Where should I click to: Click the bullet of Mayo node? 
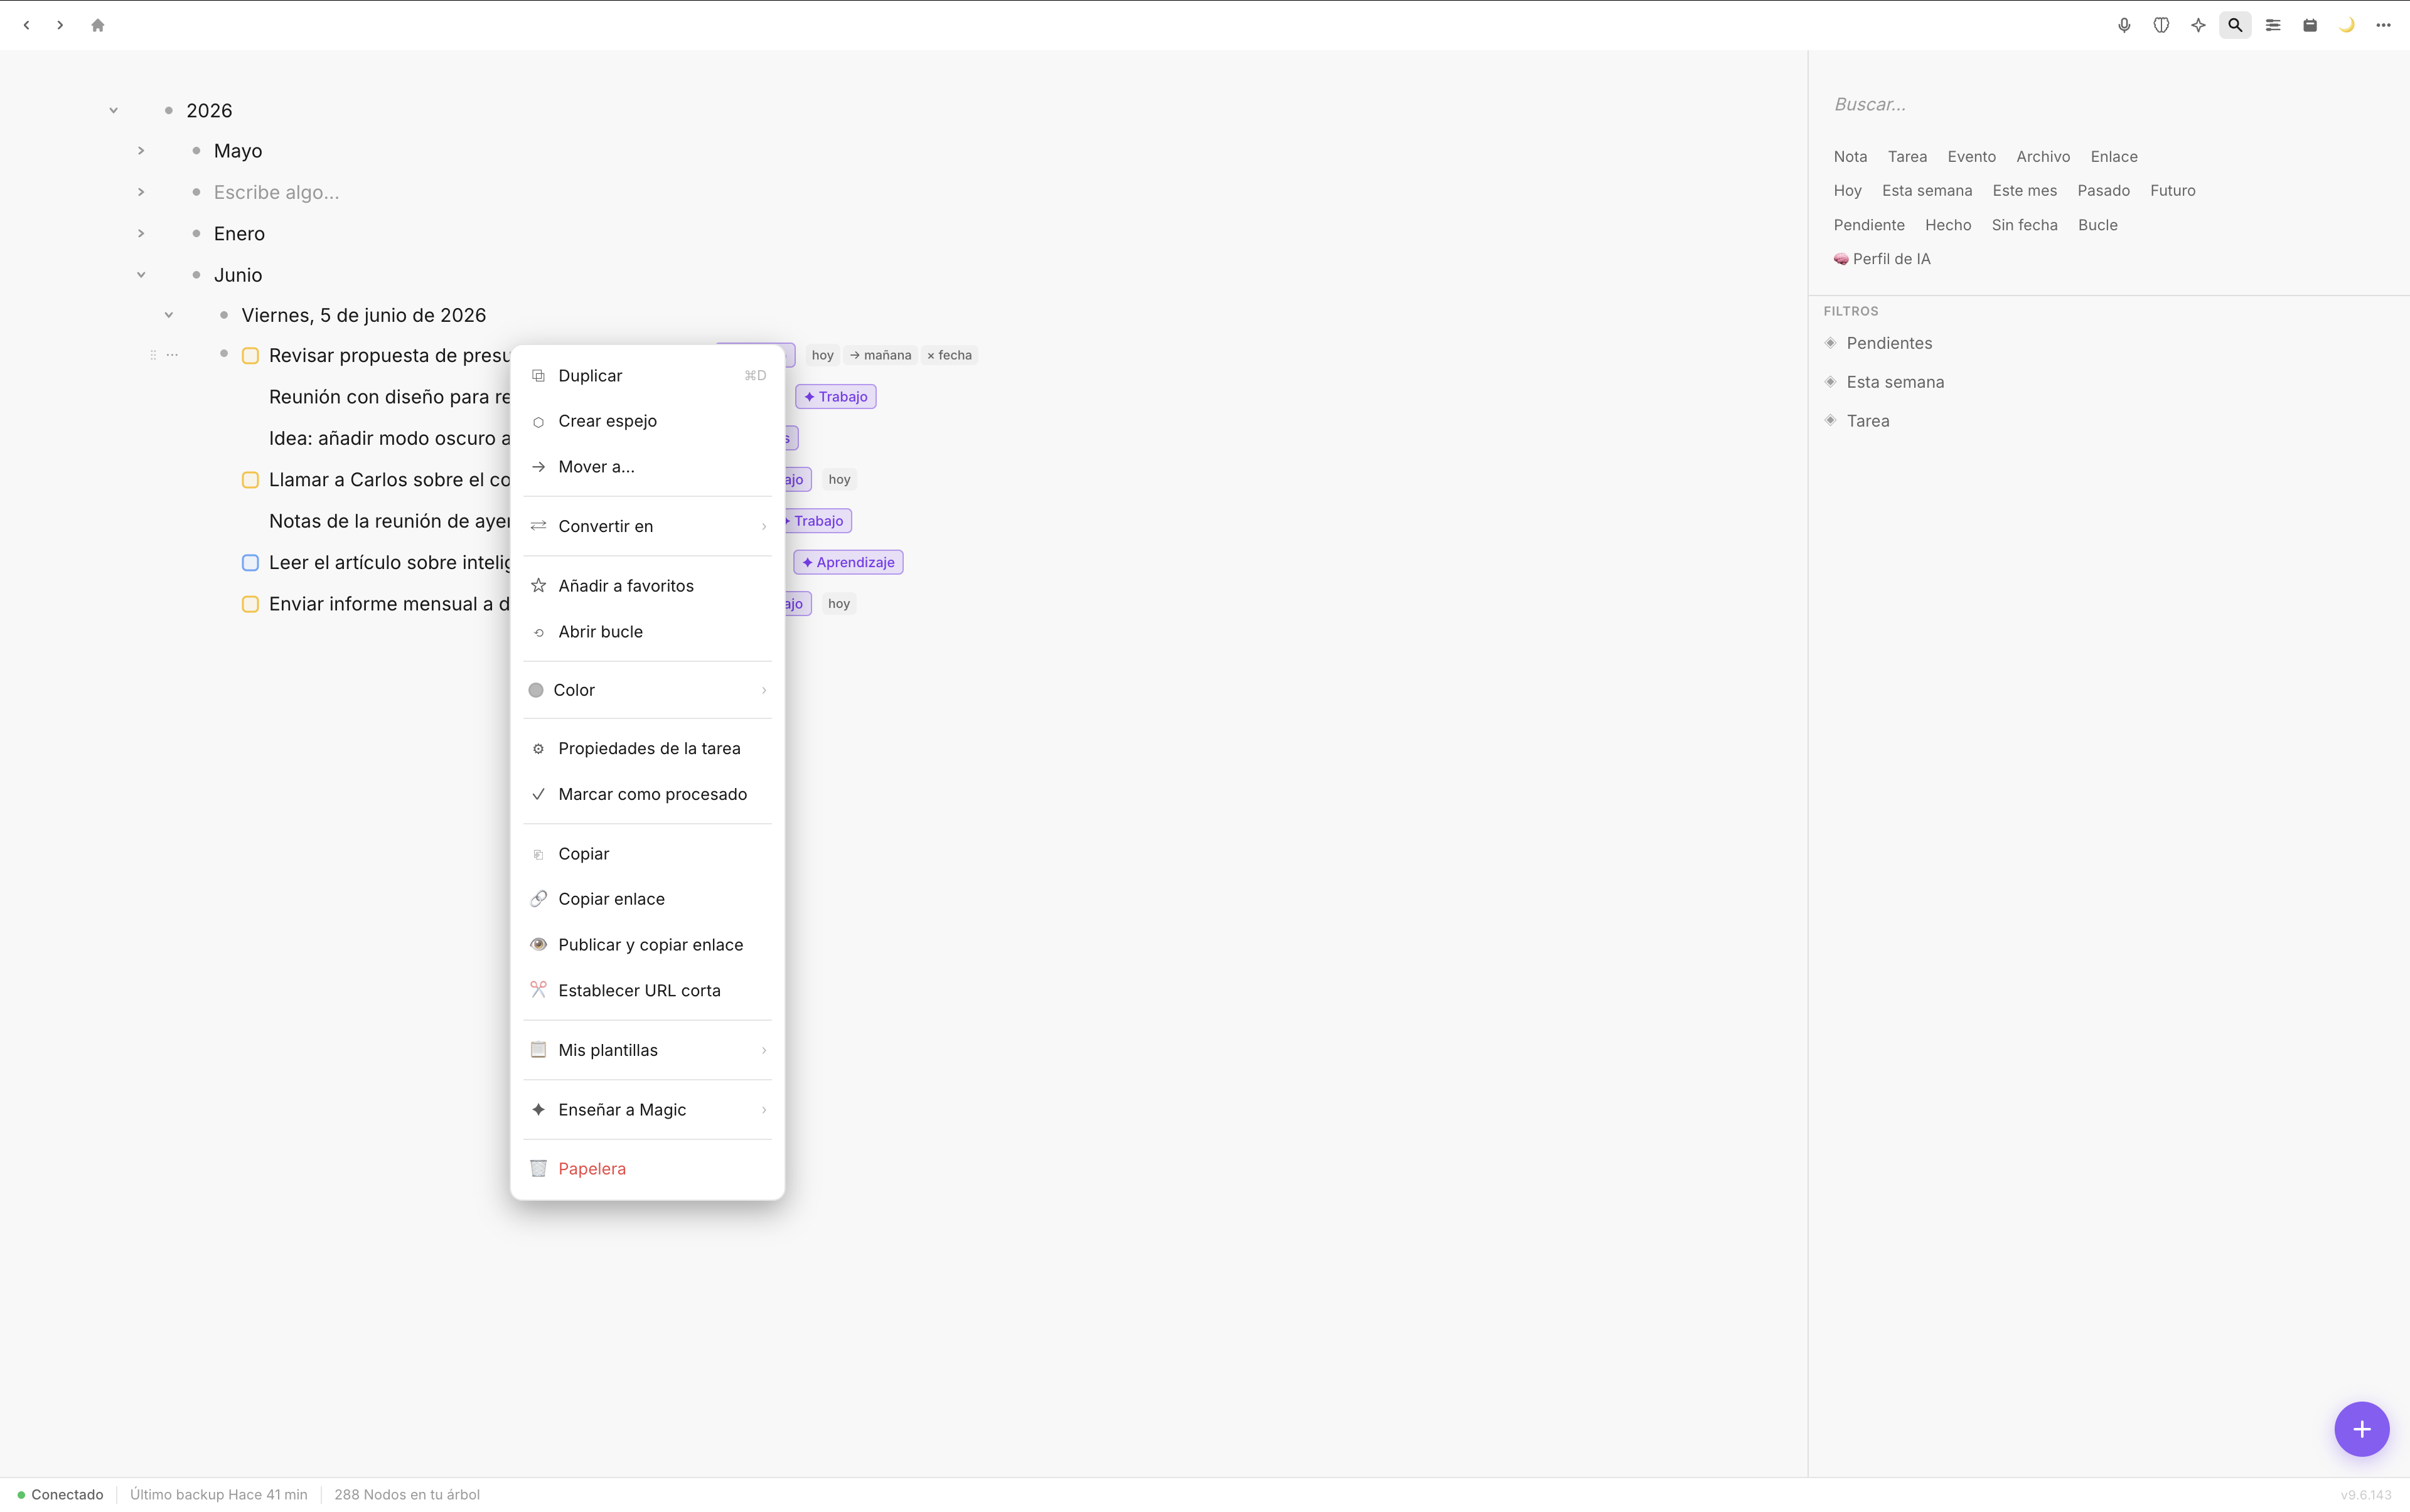(196, 151)
